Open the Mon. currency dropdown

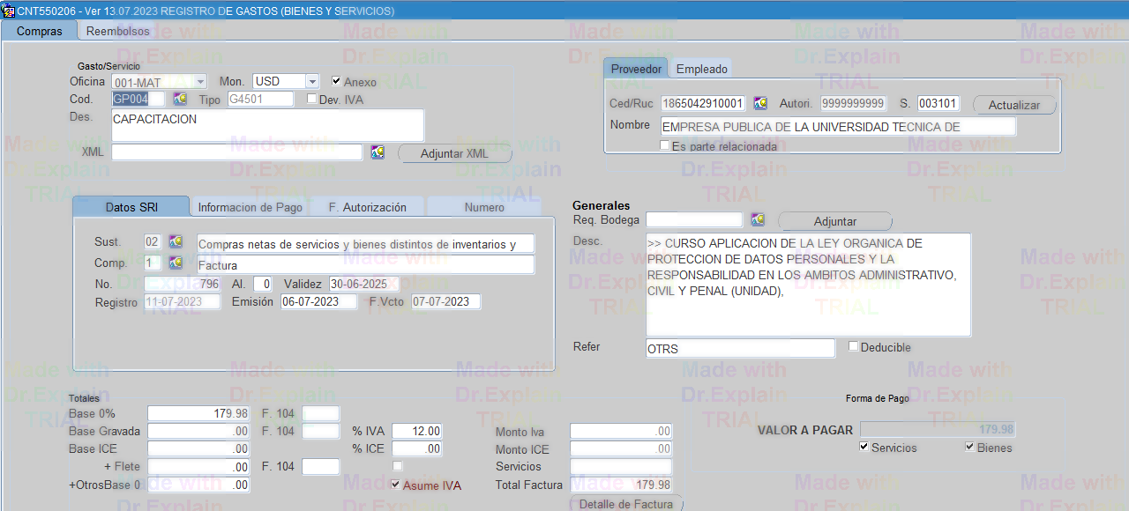(311, 81)
